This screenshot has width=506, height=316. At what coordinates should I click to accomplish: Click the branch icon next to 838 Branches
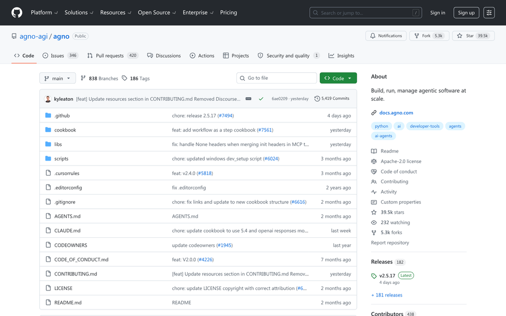pos(83,78)
